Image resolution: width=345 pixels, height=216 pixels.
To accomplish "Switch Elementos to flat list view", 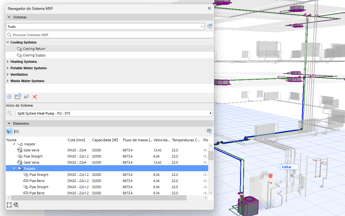I will [17, 132].
